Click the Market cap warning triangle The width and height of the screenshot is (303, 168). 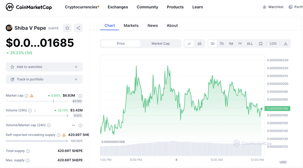pyautogui.click(x=31, y=96)
